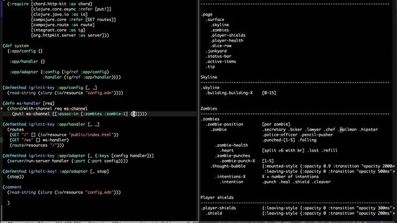
Task: Click "[org.httpkit.server :as server]" require line
Action: (x=70, y=35)
